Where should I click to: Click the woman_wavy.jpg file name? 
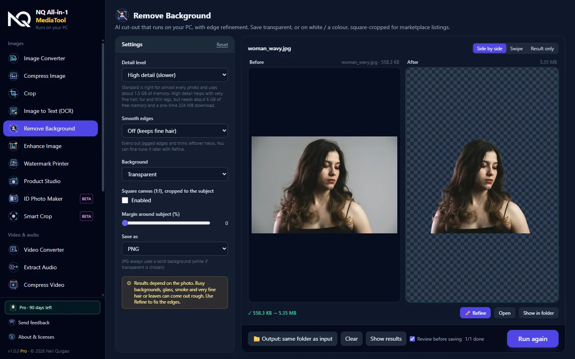pyautogui.click(x=270, y=48)
